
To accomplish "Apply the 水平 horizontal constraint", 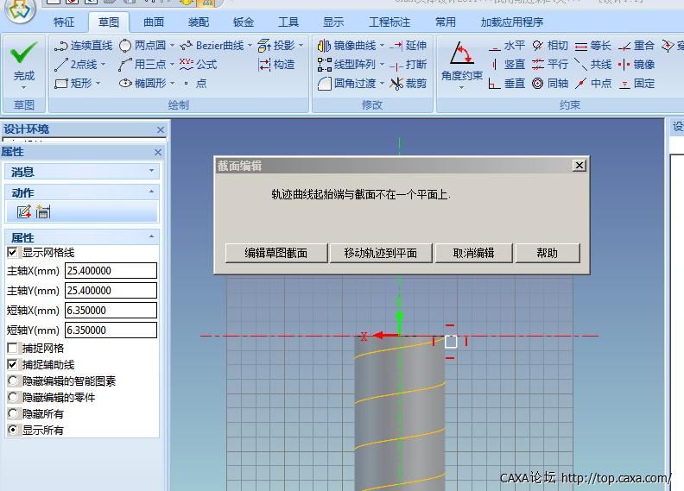I will [x=506, y=46].
